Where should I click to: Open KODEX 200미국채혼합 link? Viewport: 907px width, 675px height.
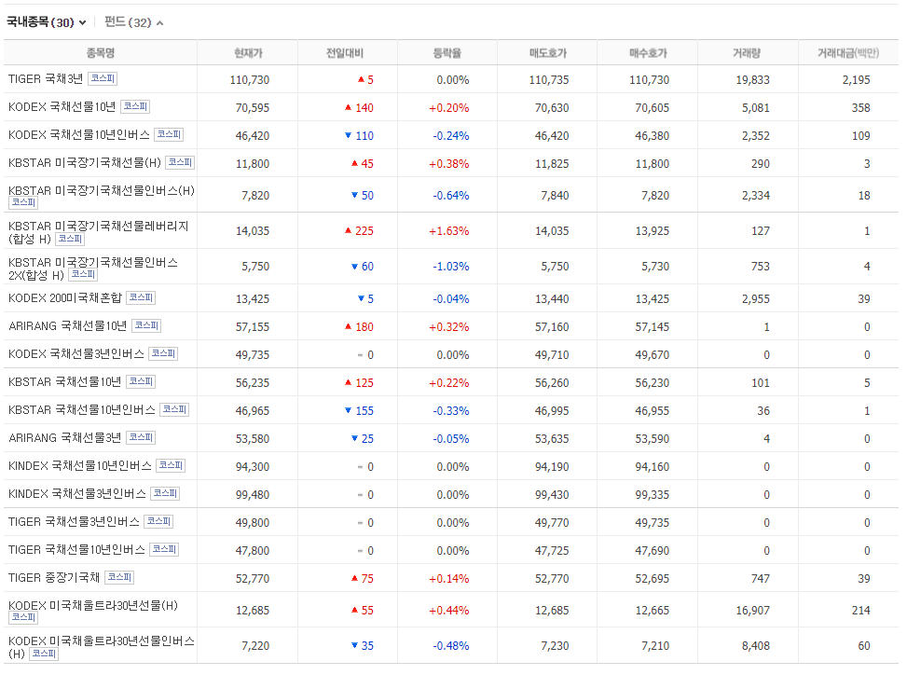(x=65, y=298)
